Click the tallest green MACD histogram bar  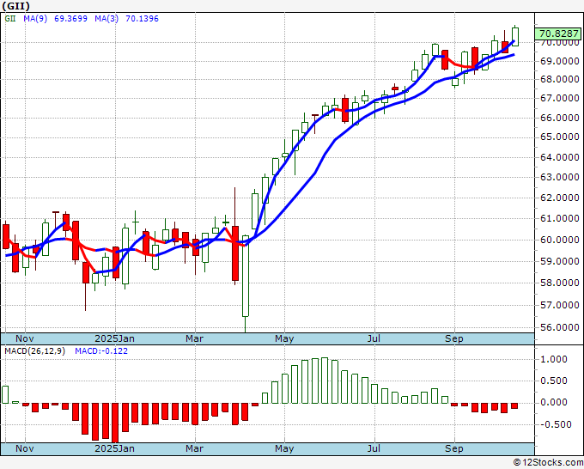(x=325, y=381)
